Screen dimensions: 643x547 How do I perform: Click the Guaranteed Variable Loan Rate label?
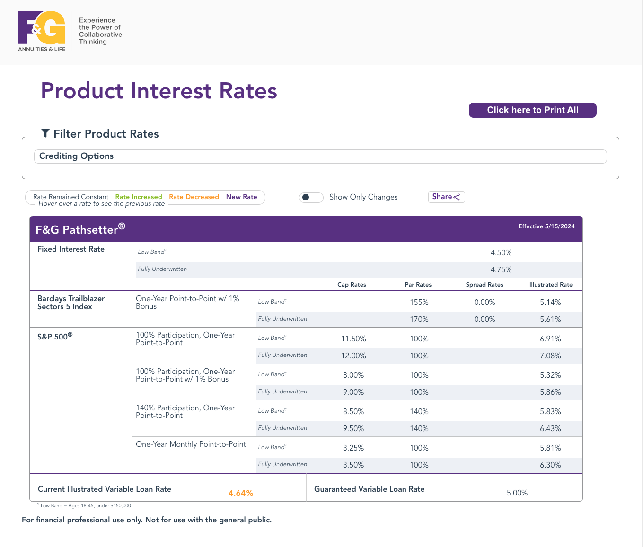point(370,489)
